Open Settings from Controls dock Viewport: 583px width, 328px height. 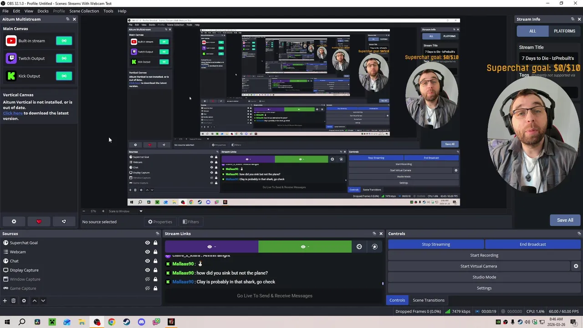tap(484, 288)
